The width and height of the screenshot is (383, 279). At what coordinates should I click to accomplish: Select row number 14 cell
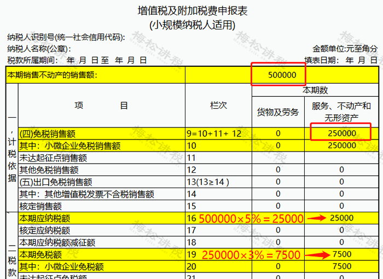tap(219, 194)
